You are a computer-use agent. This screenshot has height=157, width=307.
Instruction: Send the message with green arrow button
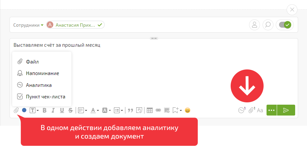(286, 110)
